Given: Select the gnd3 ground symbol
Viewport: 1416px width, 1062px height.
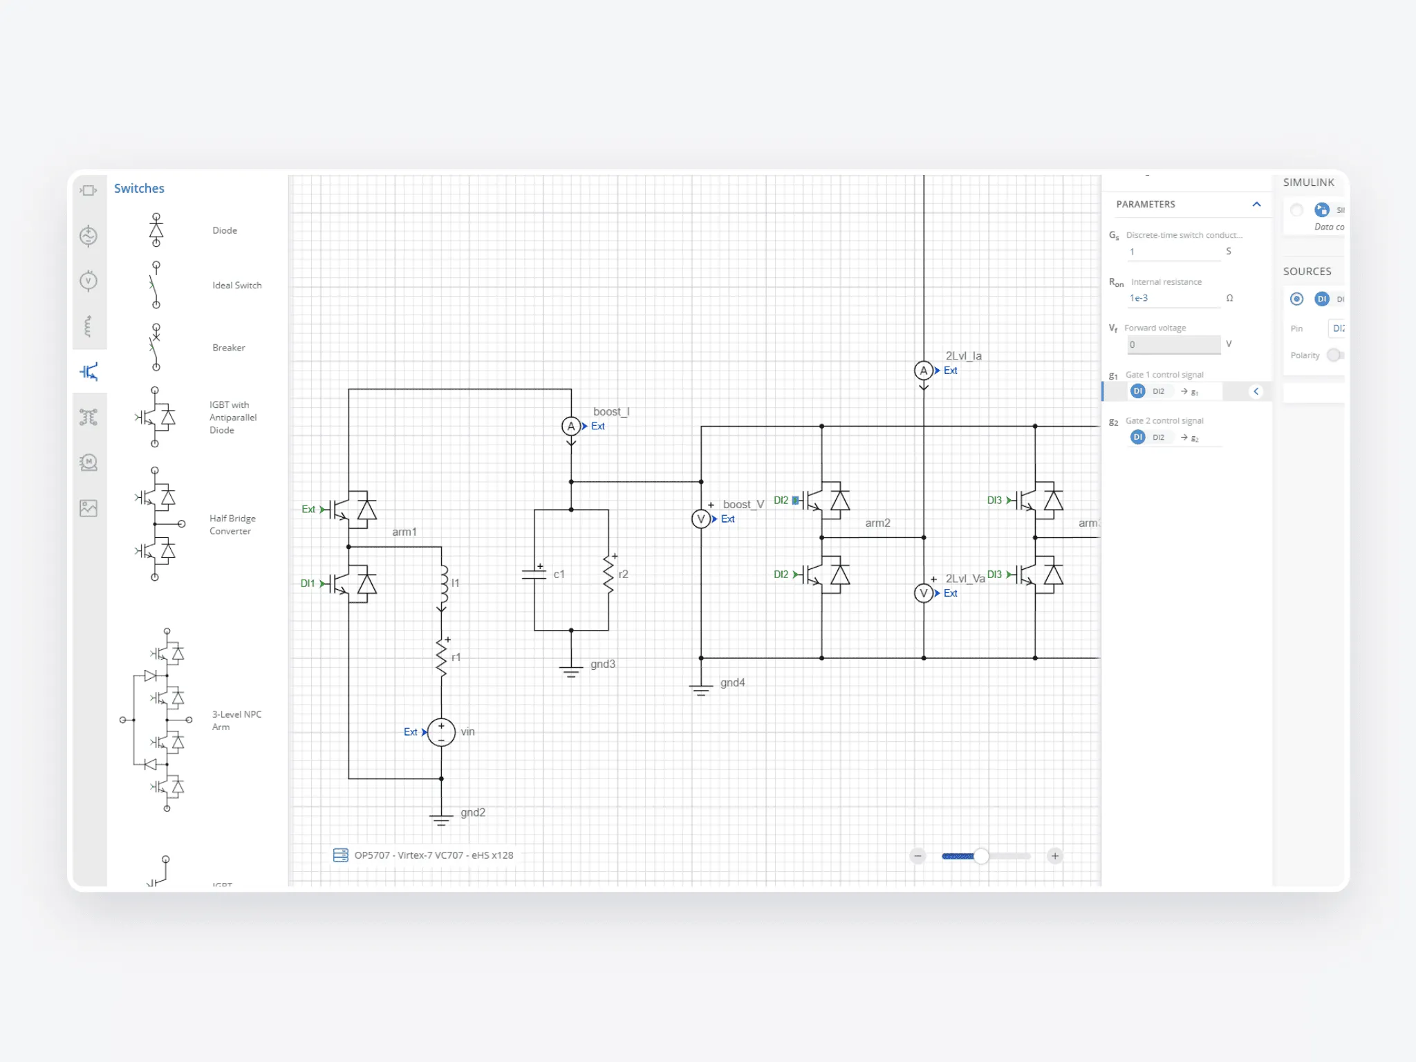Looking at the screenshot, I should tap(571, 671).
